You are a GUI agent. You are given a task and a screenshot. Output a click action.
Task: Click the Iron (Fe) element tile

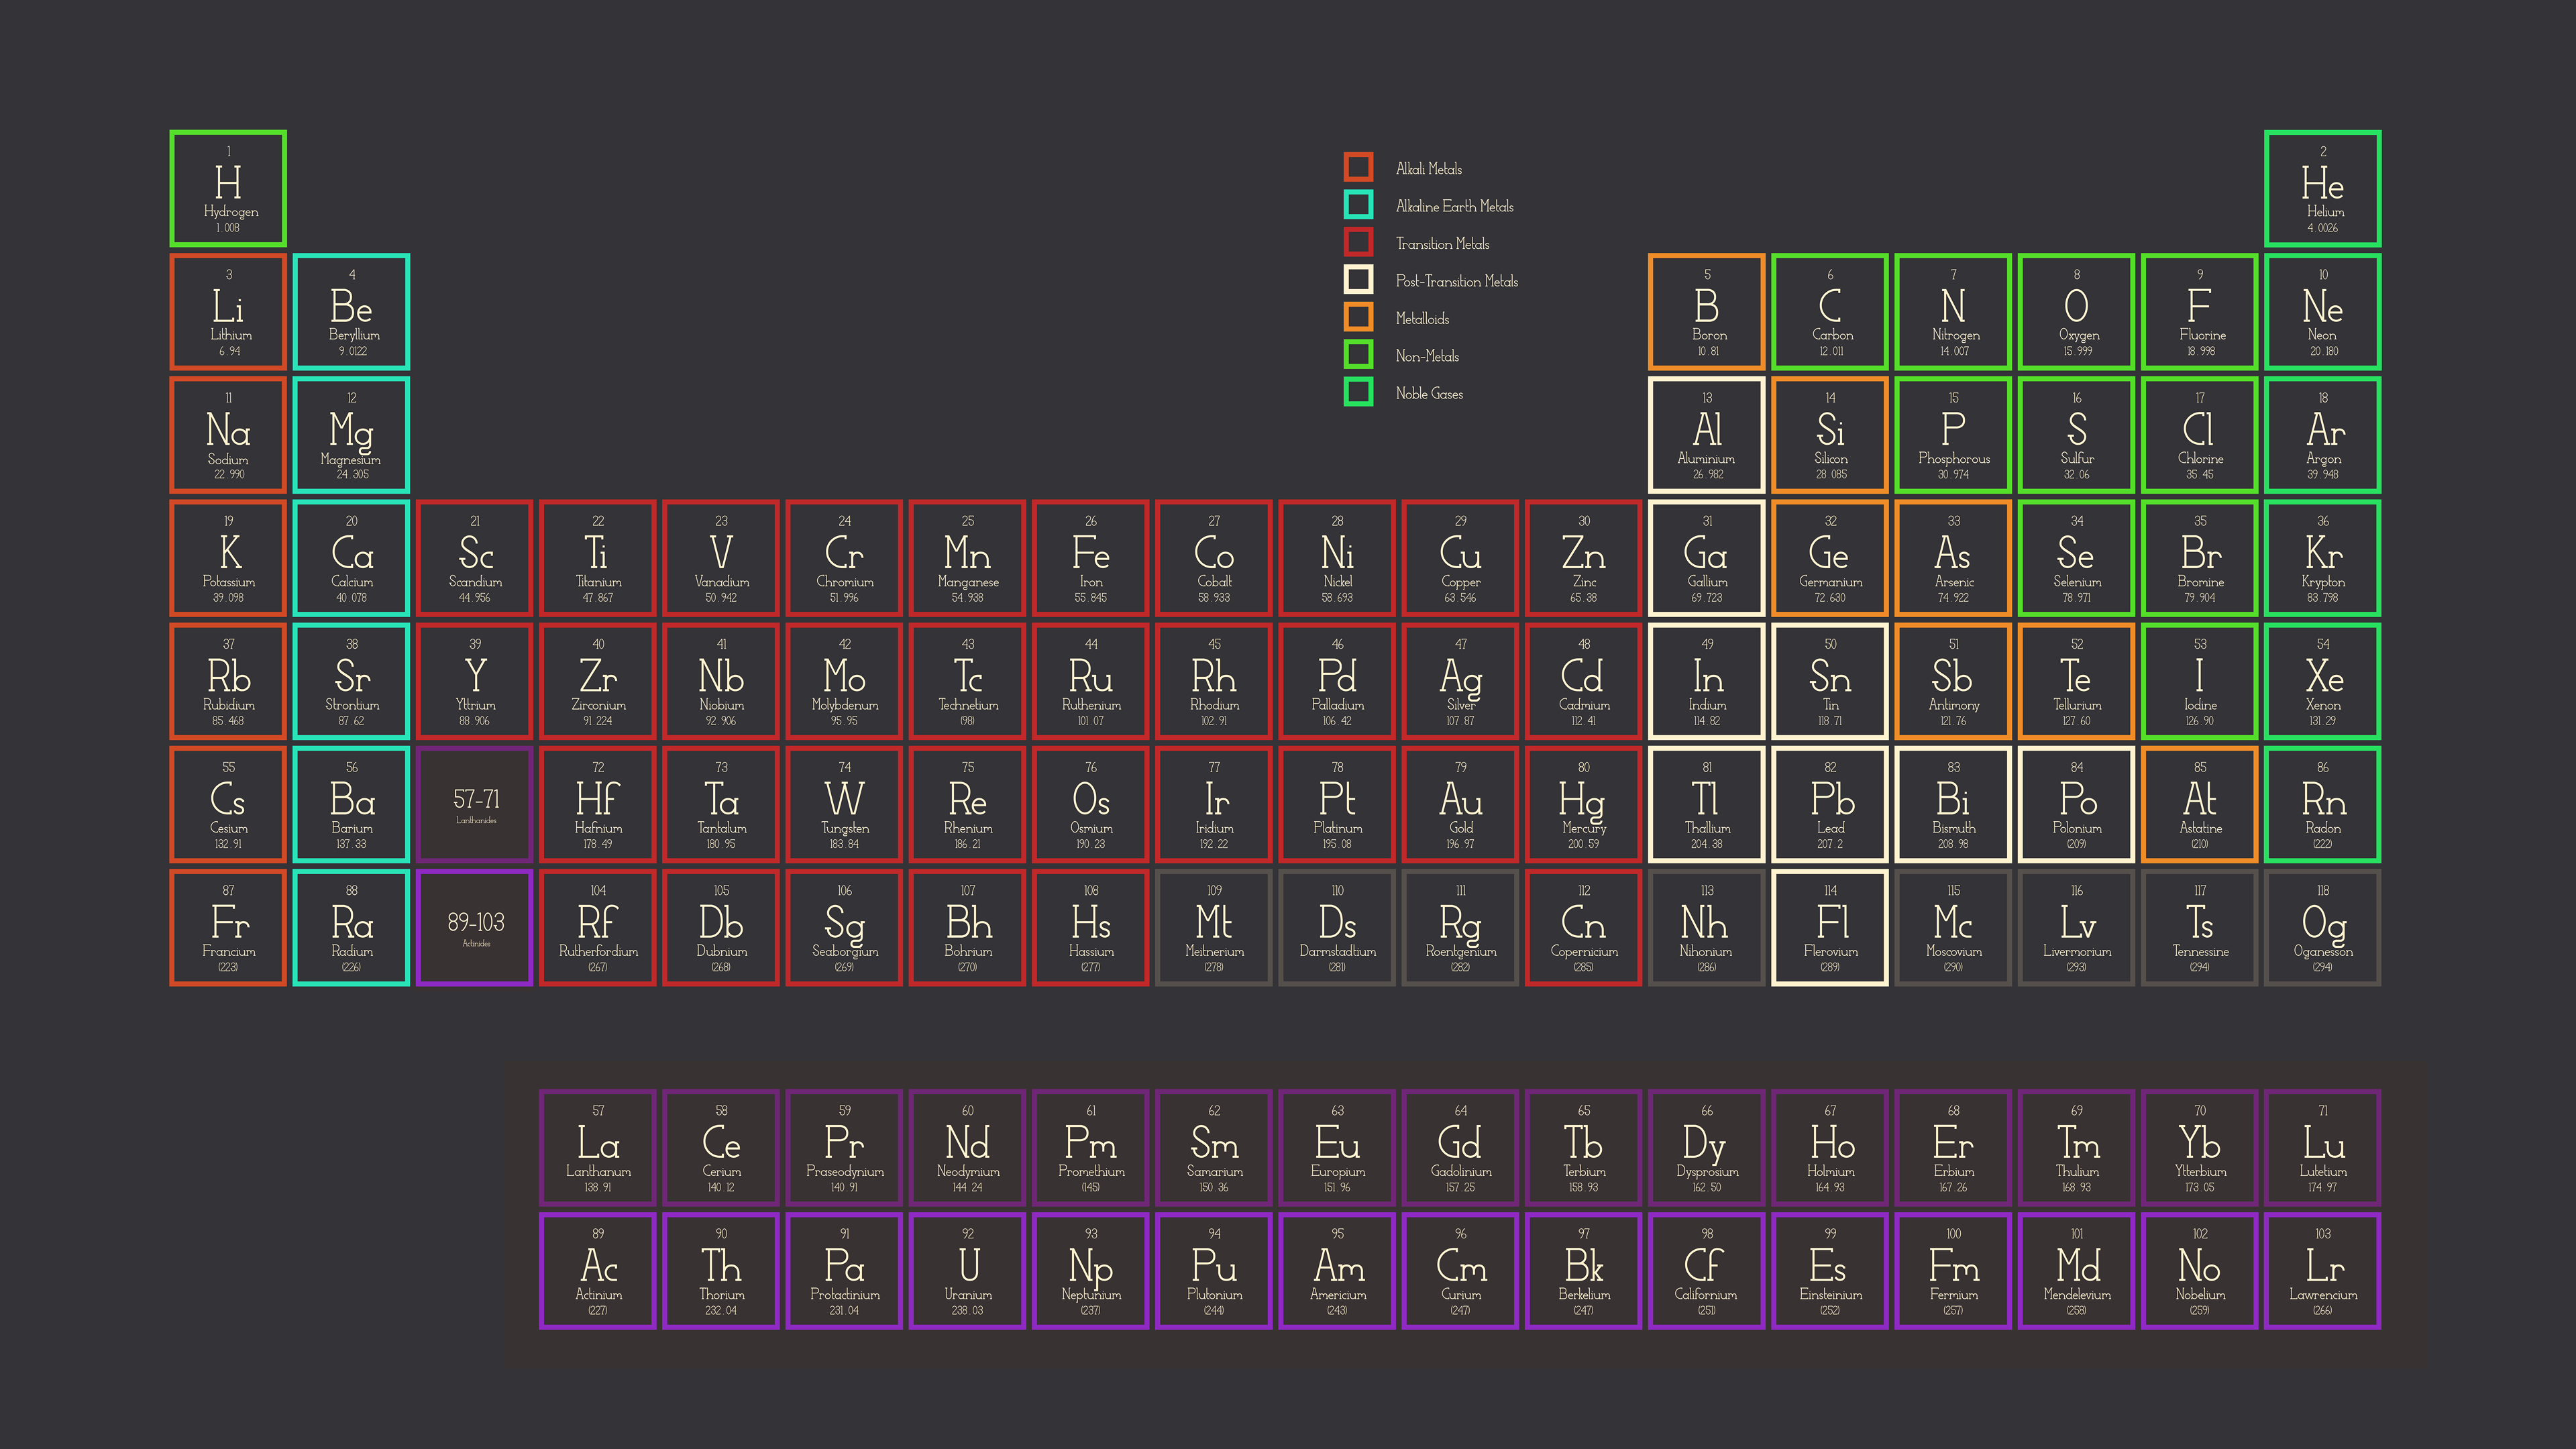[1090, 558]
